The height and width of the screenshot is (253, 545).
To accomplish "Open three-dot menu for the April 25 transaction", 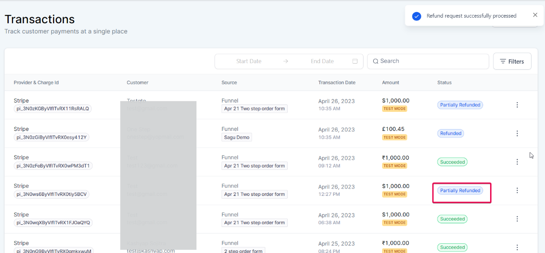I will click(517, 247).
